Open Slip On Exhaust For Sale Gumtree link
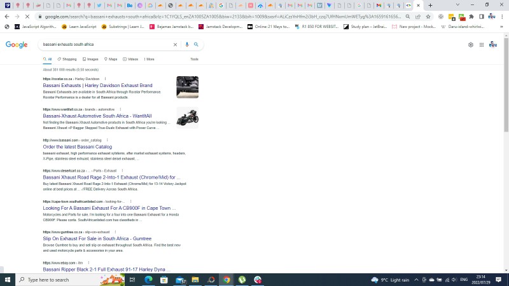This screenshot has width=509, height=286. click(97, 238)
